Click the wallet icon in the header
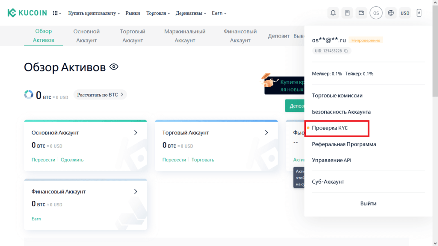The width and height of the screenshot is (438, 246). tap(361, 13)
